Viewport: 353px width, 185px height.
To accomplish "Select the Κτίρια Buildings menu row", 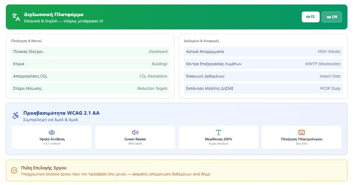I will pos(90,64).
